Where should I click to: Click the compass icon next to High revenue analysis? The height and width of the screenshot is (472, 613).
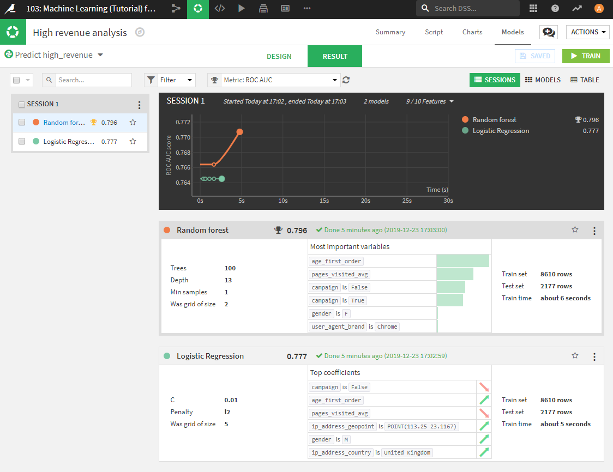pyautogui.click(x=140, y=32)
